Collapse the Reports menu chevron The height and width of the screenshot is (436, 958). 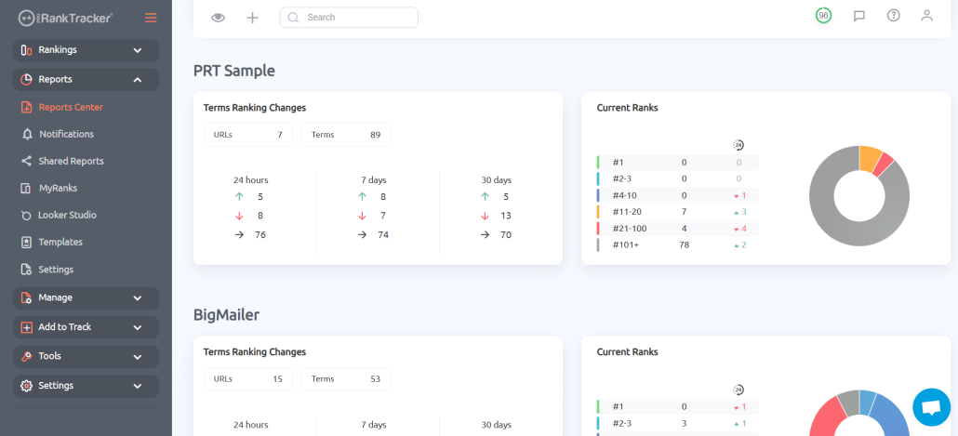pyautogui.click(x=138, y=80)
